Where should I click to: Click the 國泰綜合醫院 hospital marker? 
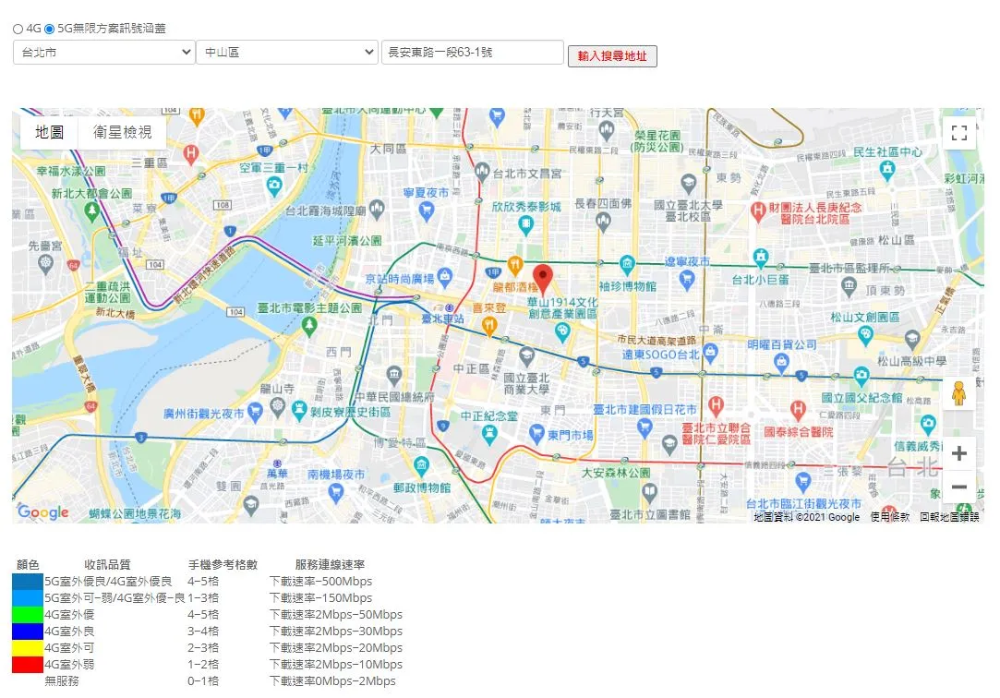(x=798, y=410)
